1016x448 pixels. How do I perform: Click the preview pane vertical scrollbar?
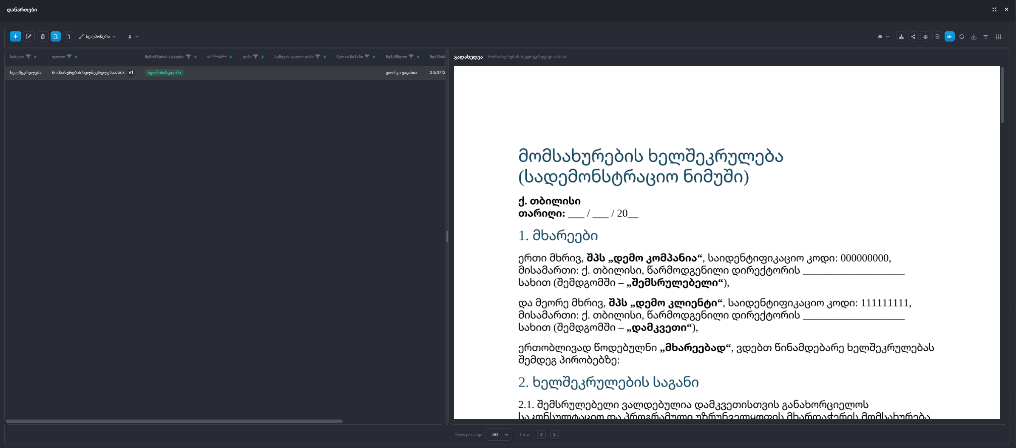pyautogui.click(x=1002, y=95)
